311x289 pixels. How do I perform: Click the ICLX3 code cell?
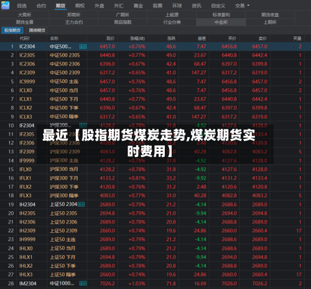coord(26,116)
